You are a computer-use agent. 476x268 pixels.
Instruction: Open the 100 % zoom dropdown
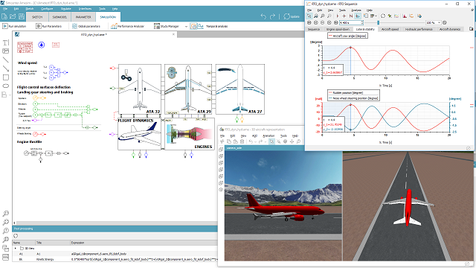click(433, 22)
